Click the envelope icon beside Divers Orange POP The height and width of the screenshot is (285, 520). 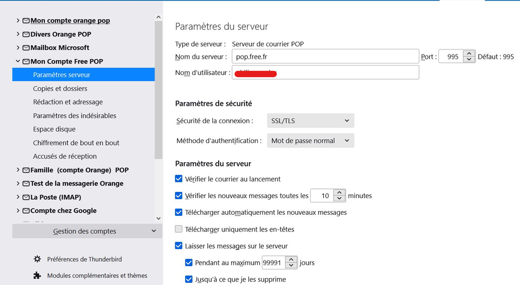click(x=26, y=34)
